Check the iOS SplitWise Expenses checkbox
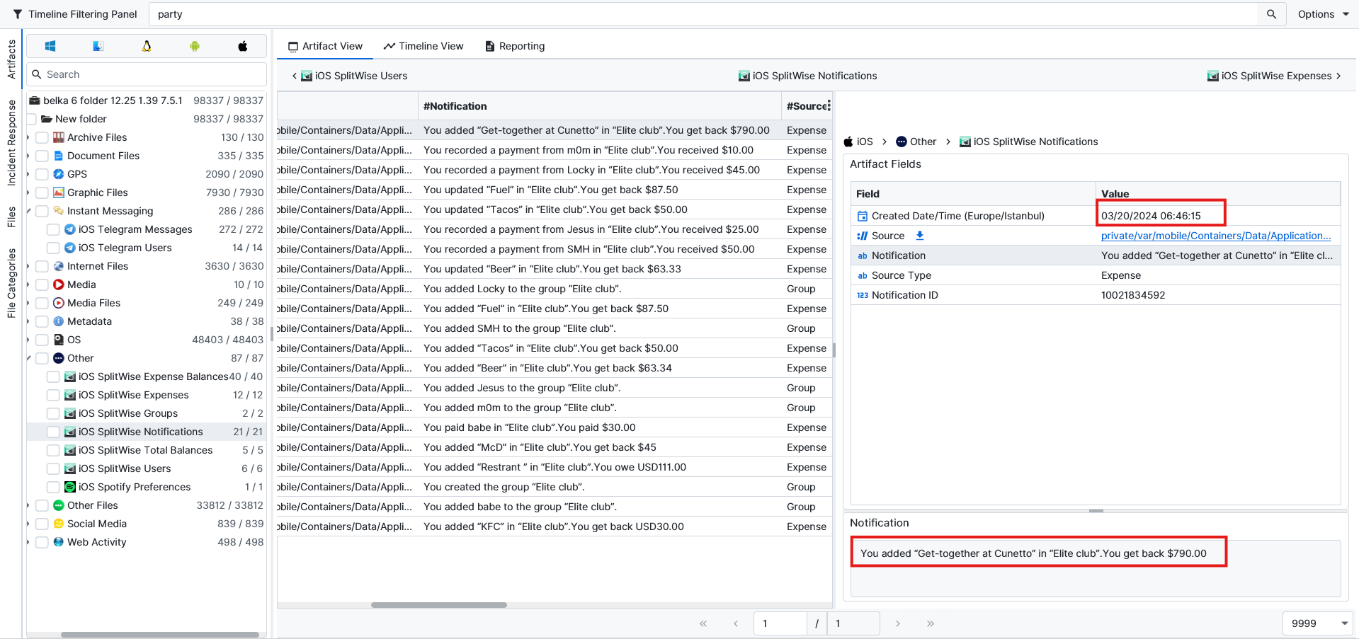This screenshot has width=1359, height=639. click(x=53, y=395)
